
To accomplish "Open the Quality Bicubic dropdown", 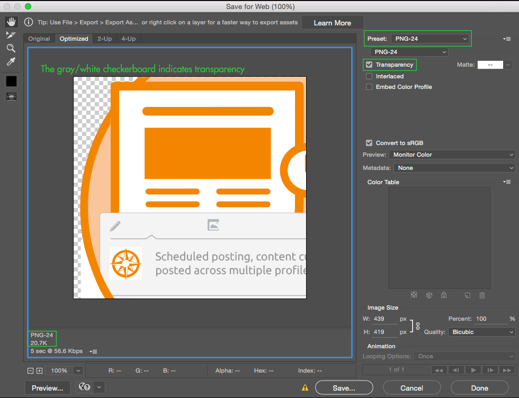I will (x=482, y=332).
